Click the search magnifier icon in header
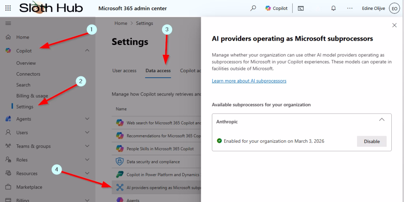The image size is (404, 202). click(x=253, y=8)
